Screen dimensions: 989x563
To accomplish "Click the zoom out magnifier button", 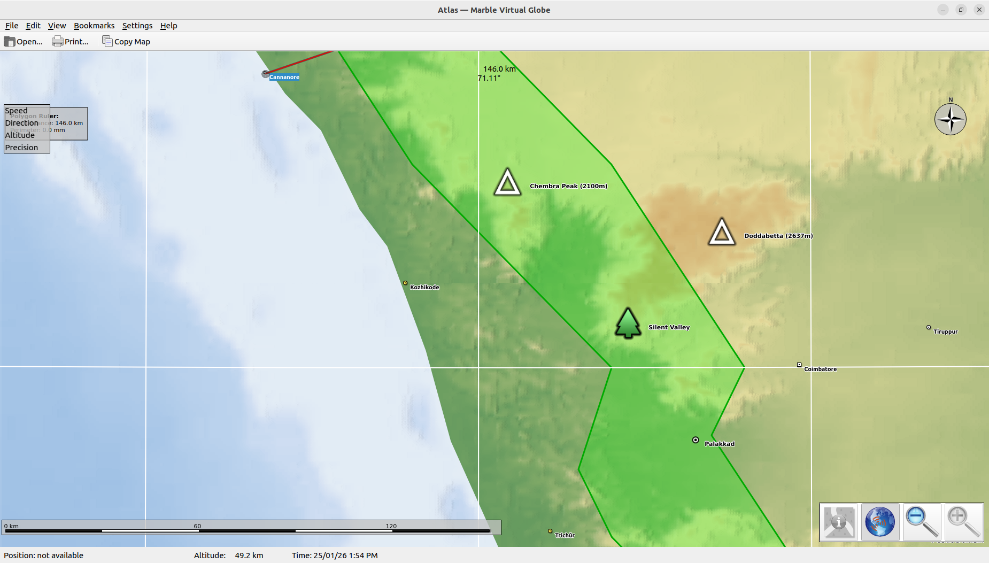I will [922, 522].
